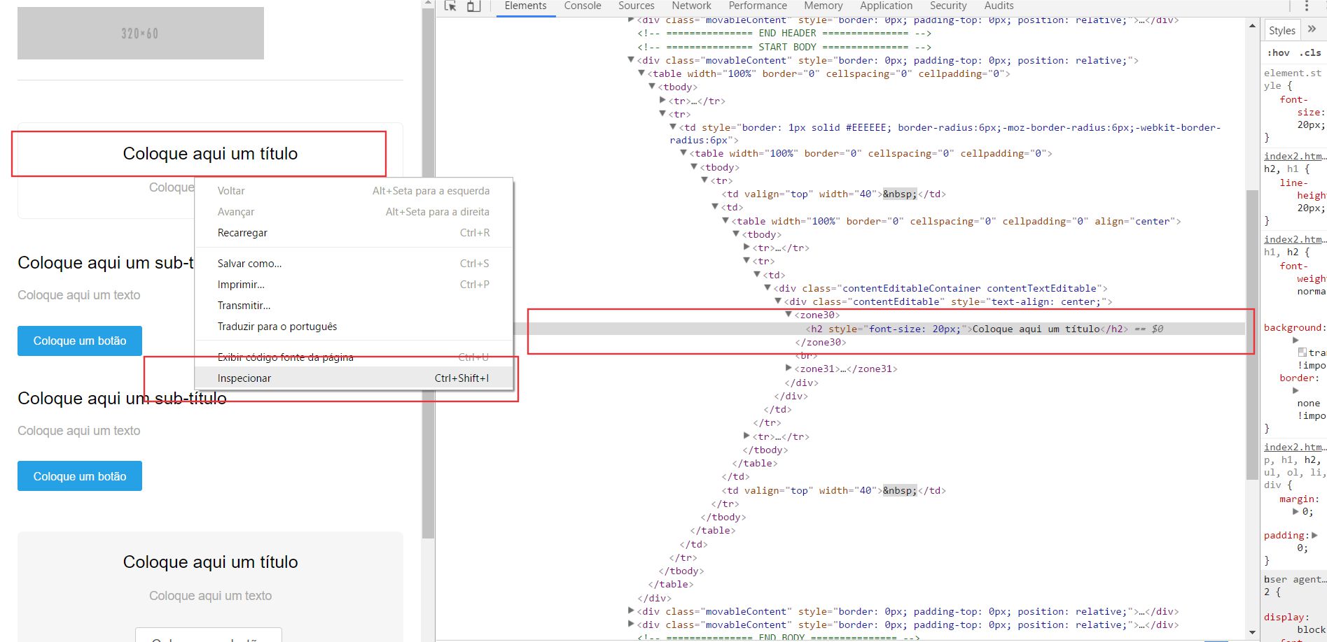Click the title inside the gray box
Screen dimensions: 1327x642
pyautogui.click(x=210, y=562)
